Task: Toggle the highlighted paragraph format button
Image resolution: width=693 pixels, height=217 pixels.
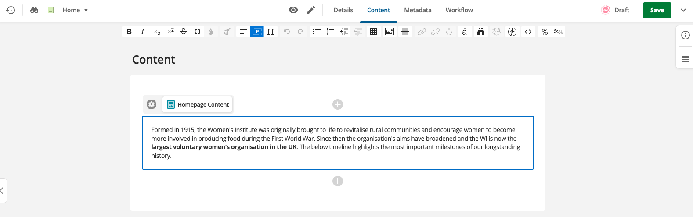Action: 257,32
